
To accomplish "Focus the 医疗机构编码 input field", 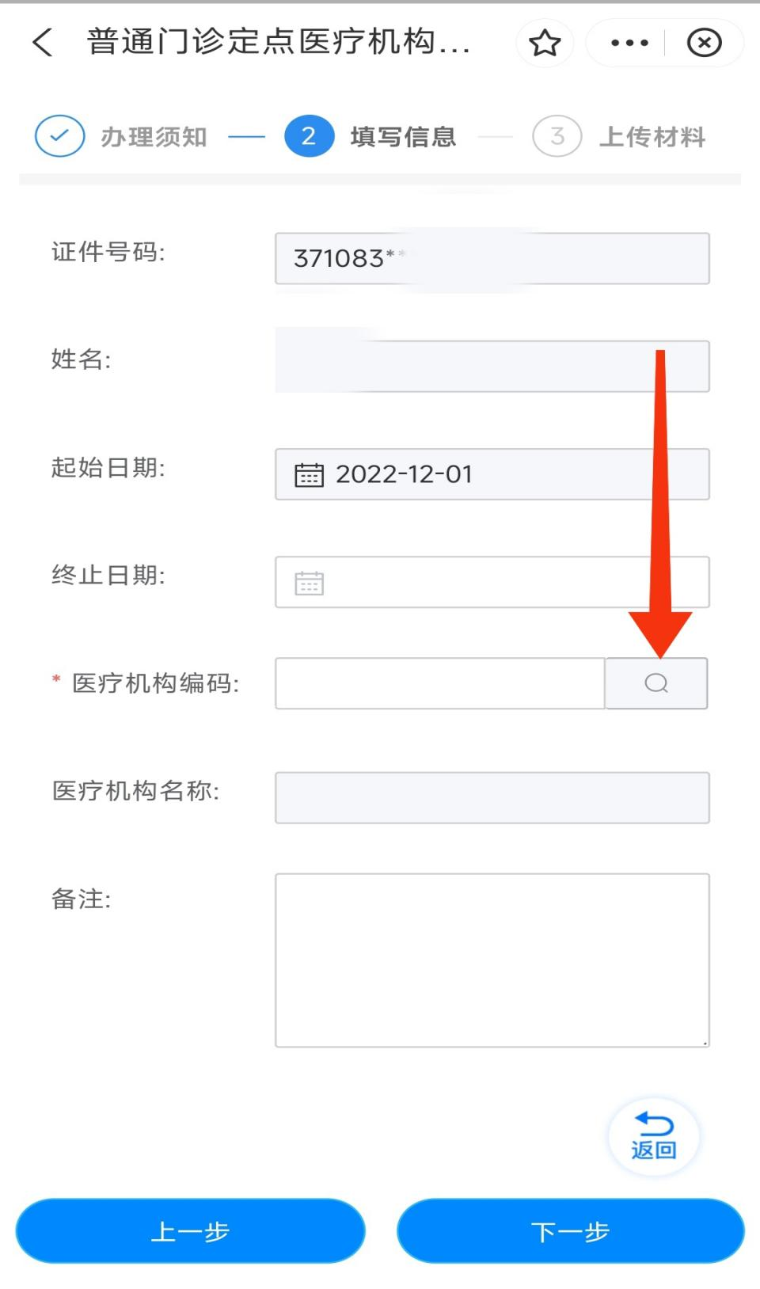I will pyautogui.click(x=440, y=683).
